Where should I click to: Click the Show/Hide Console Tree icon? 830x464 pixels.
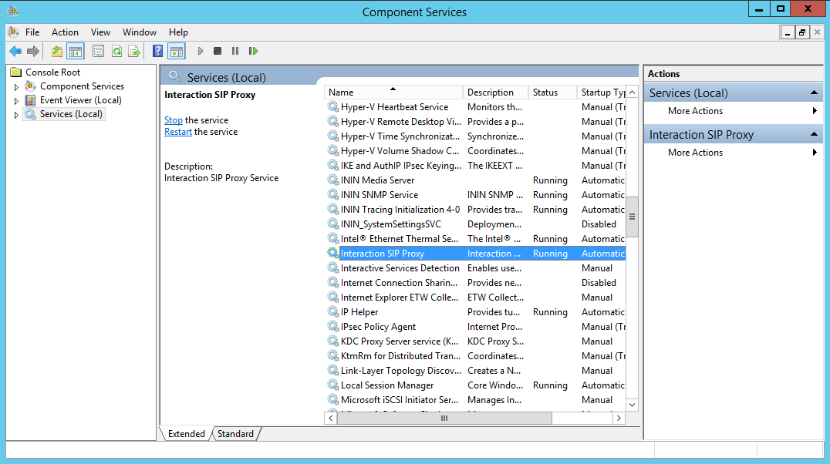pos(76,52)
